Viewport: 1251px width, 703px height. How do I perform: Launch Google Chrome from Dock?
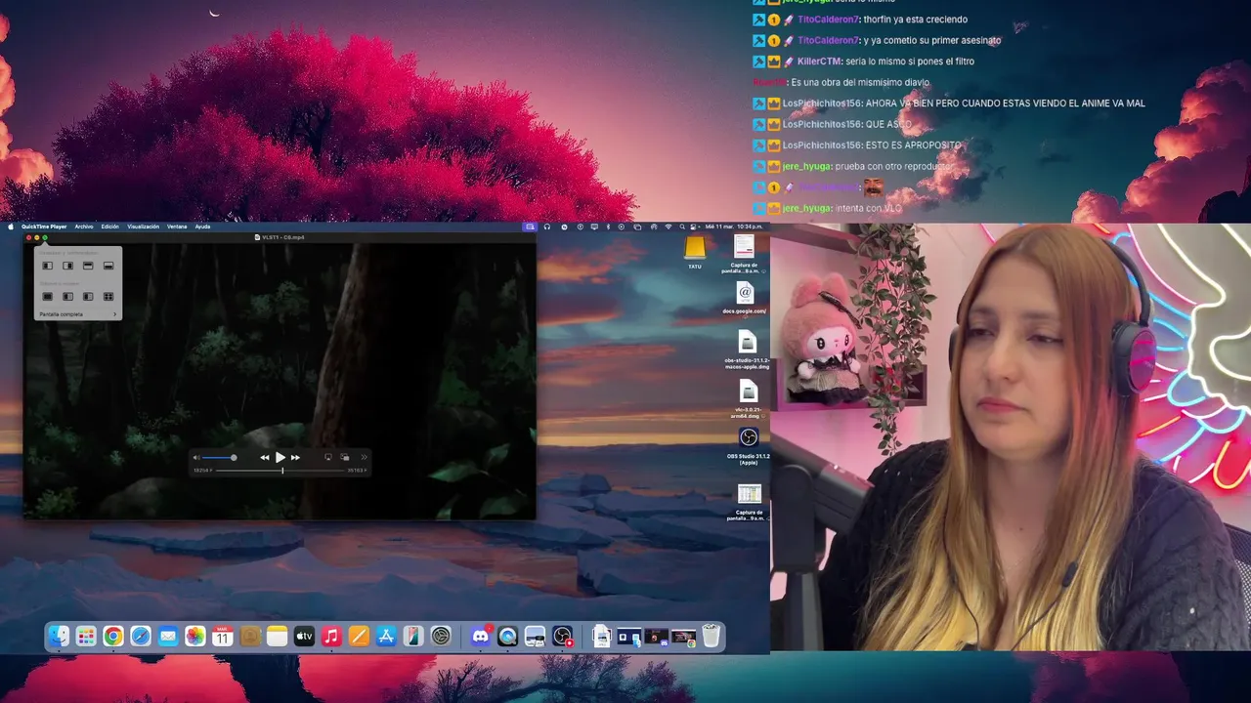click(113, 637)
